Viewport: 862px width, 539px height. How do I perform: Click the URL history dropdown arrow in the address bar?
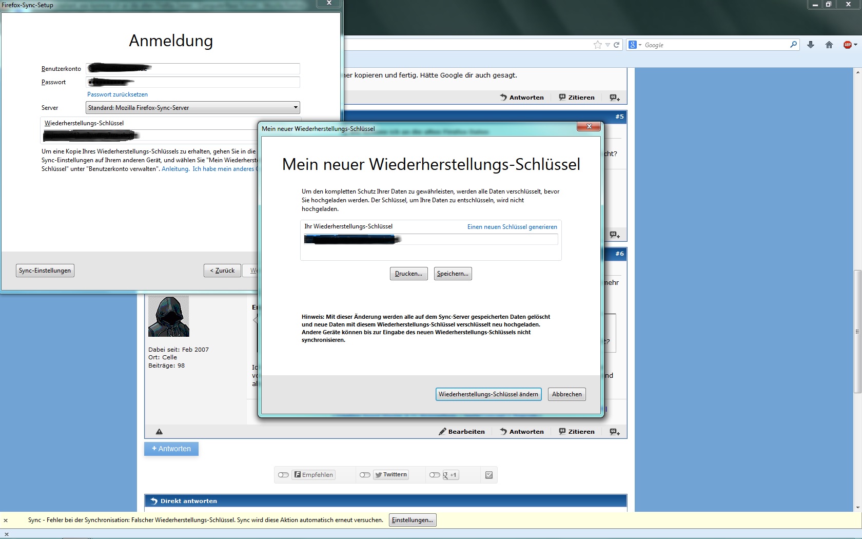608,45
